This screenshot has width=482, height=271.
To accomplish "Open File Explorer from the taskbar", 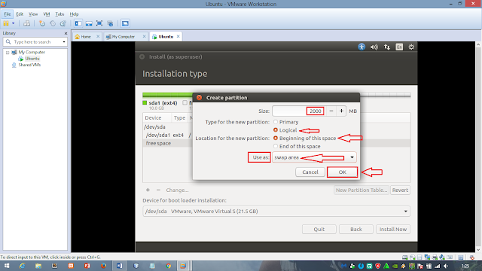I will [38, 266].
